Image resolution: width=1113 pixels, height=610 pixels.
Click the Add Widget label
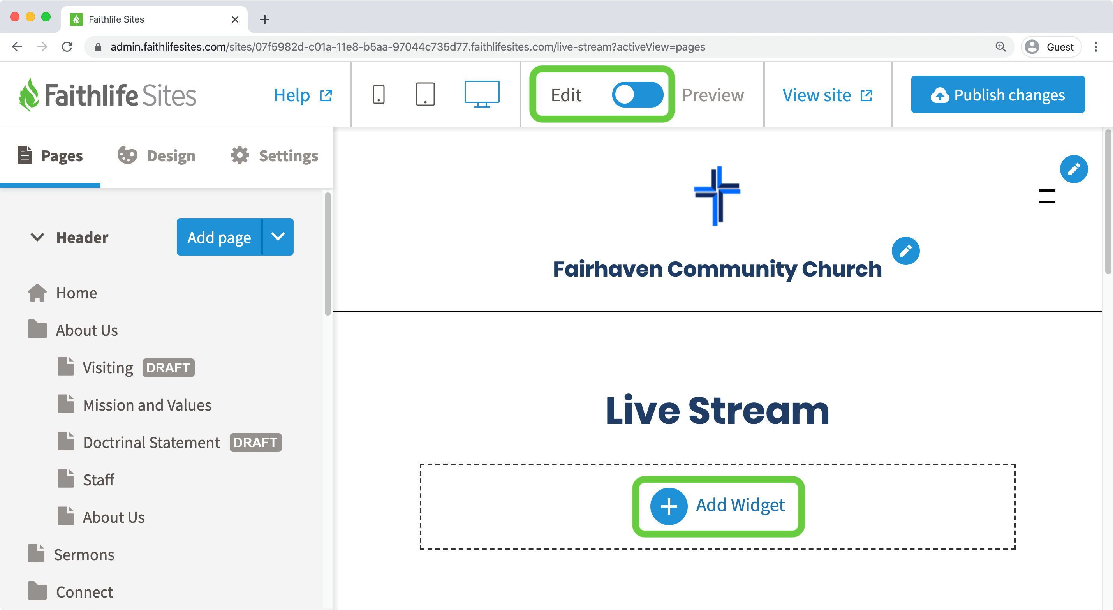click(x=740, y=504)
